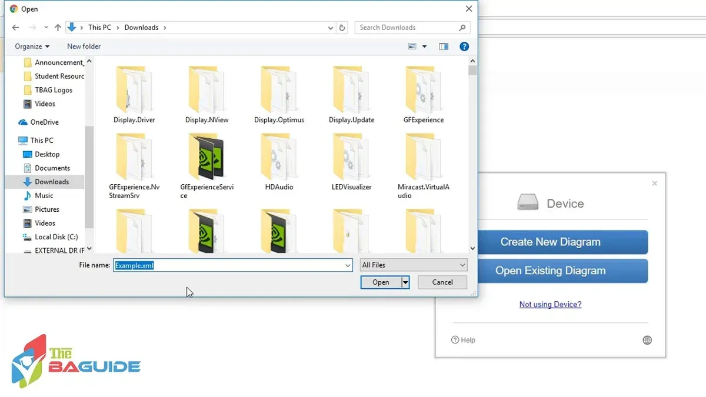Screen dimensions: 706x397
Task: Go up one folder level arrow
Action: (58, 28)
